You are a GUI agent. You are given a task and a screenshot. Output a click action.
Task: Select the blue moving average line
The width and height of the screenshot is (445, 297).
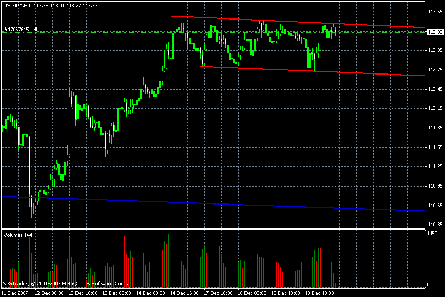click(213, 203)
